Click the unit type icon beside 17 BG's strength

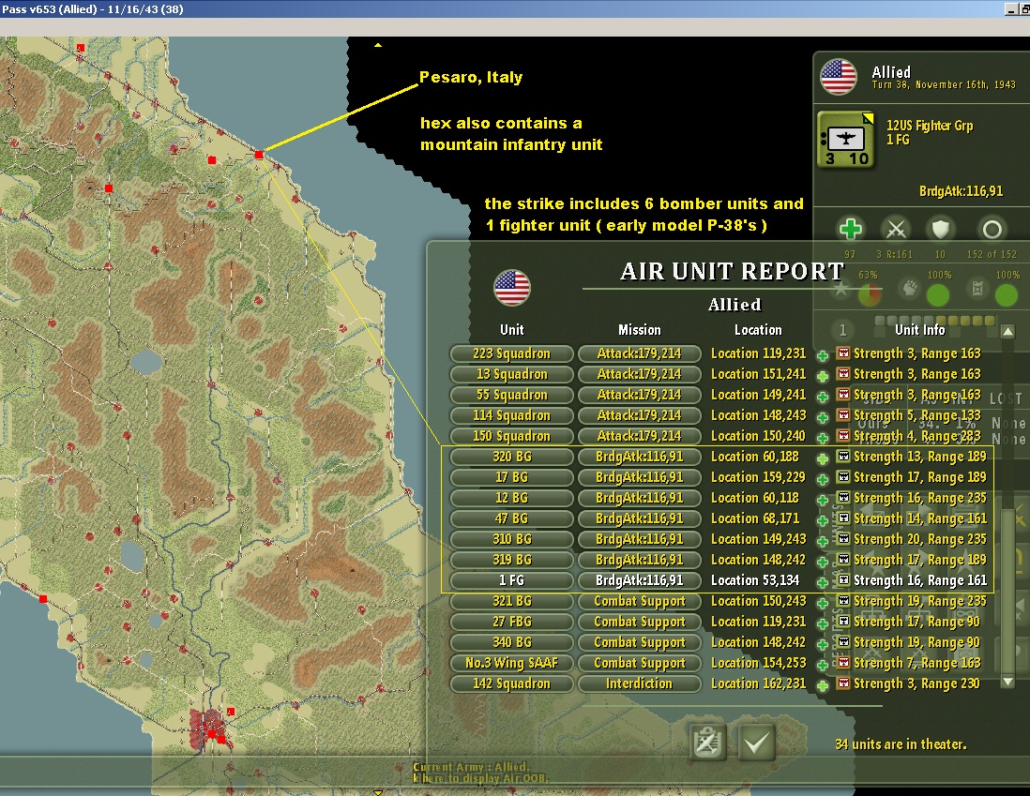tap(843, 477)
